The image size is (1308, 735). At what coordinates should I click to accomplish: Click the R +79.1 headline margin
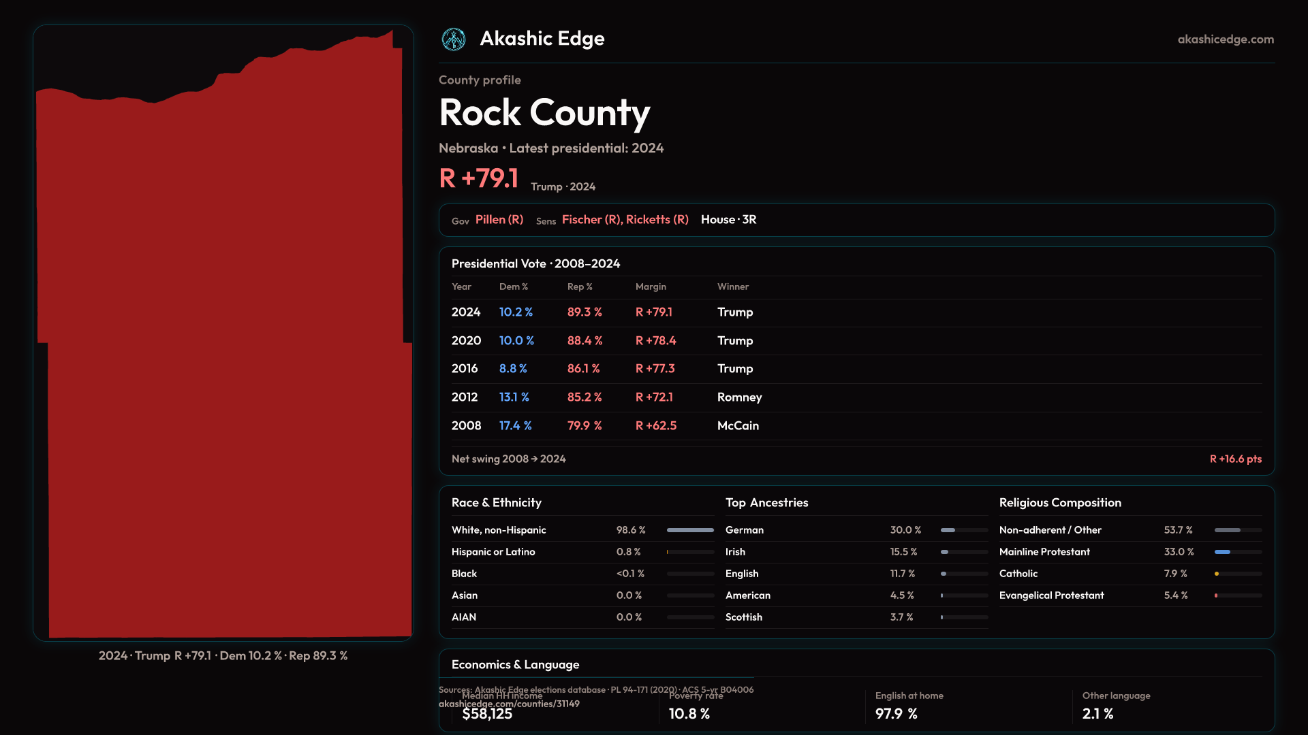tap(479, 179)
